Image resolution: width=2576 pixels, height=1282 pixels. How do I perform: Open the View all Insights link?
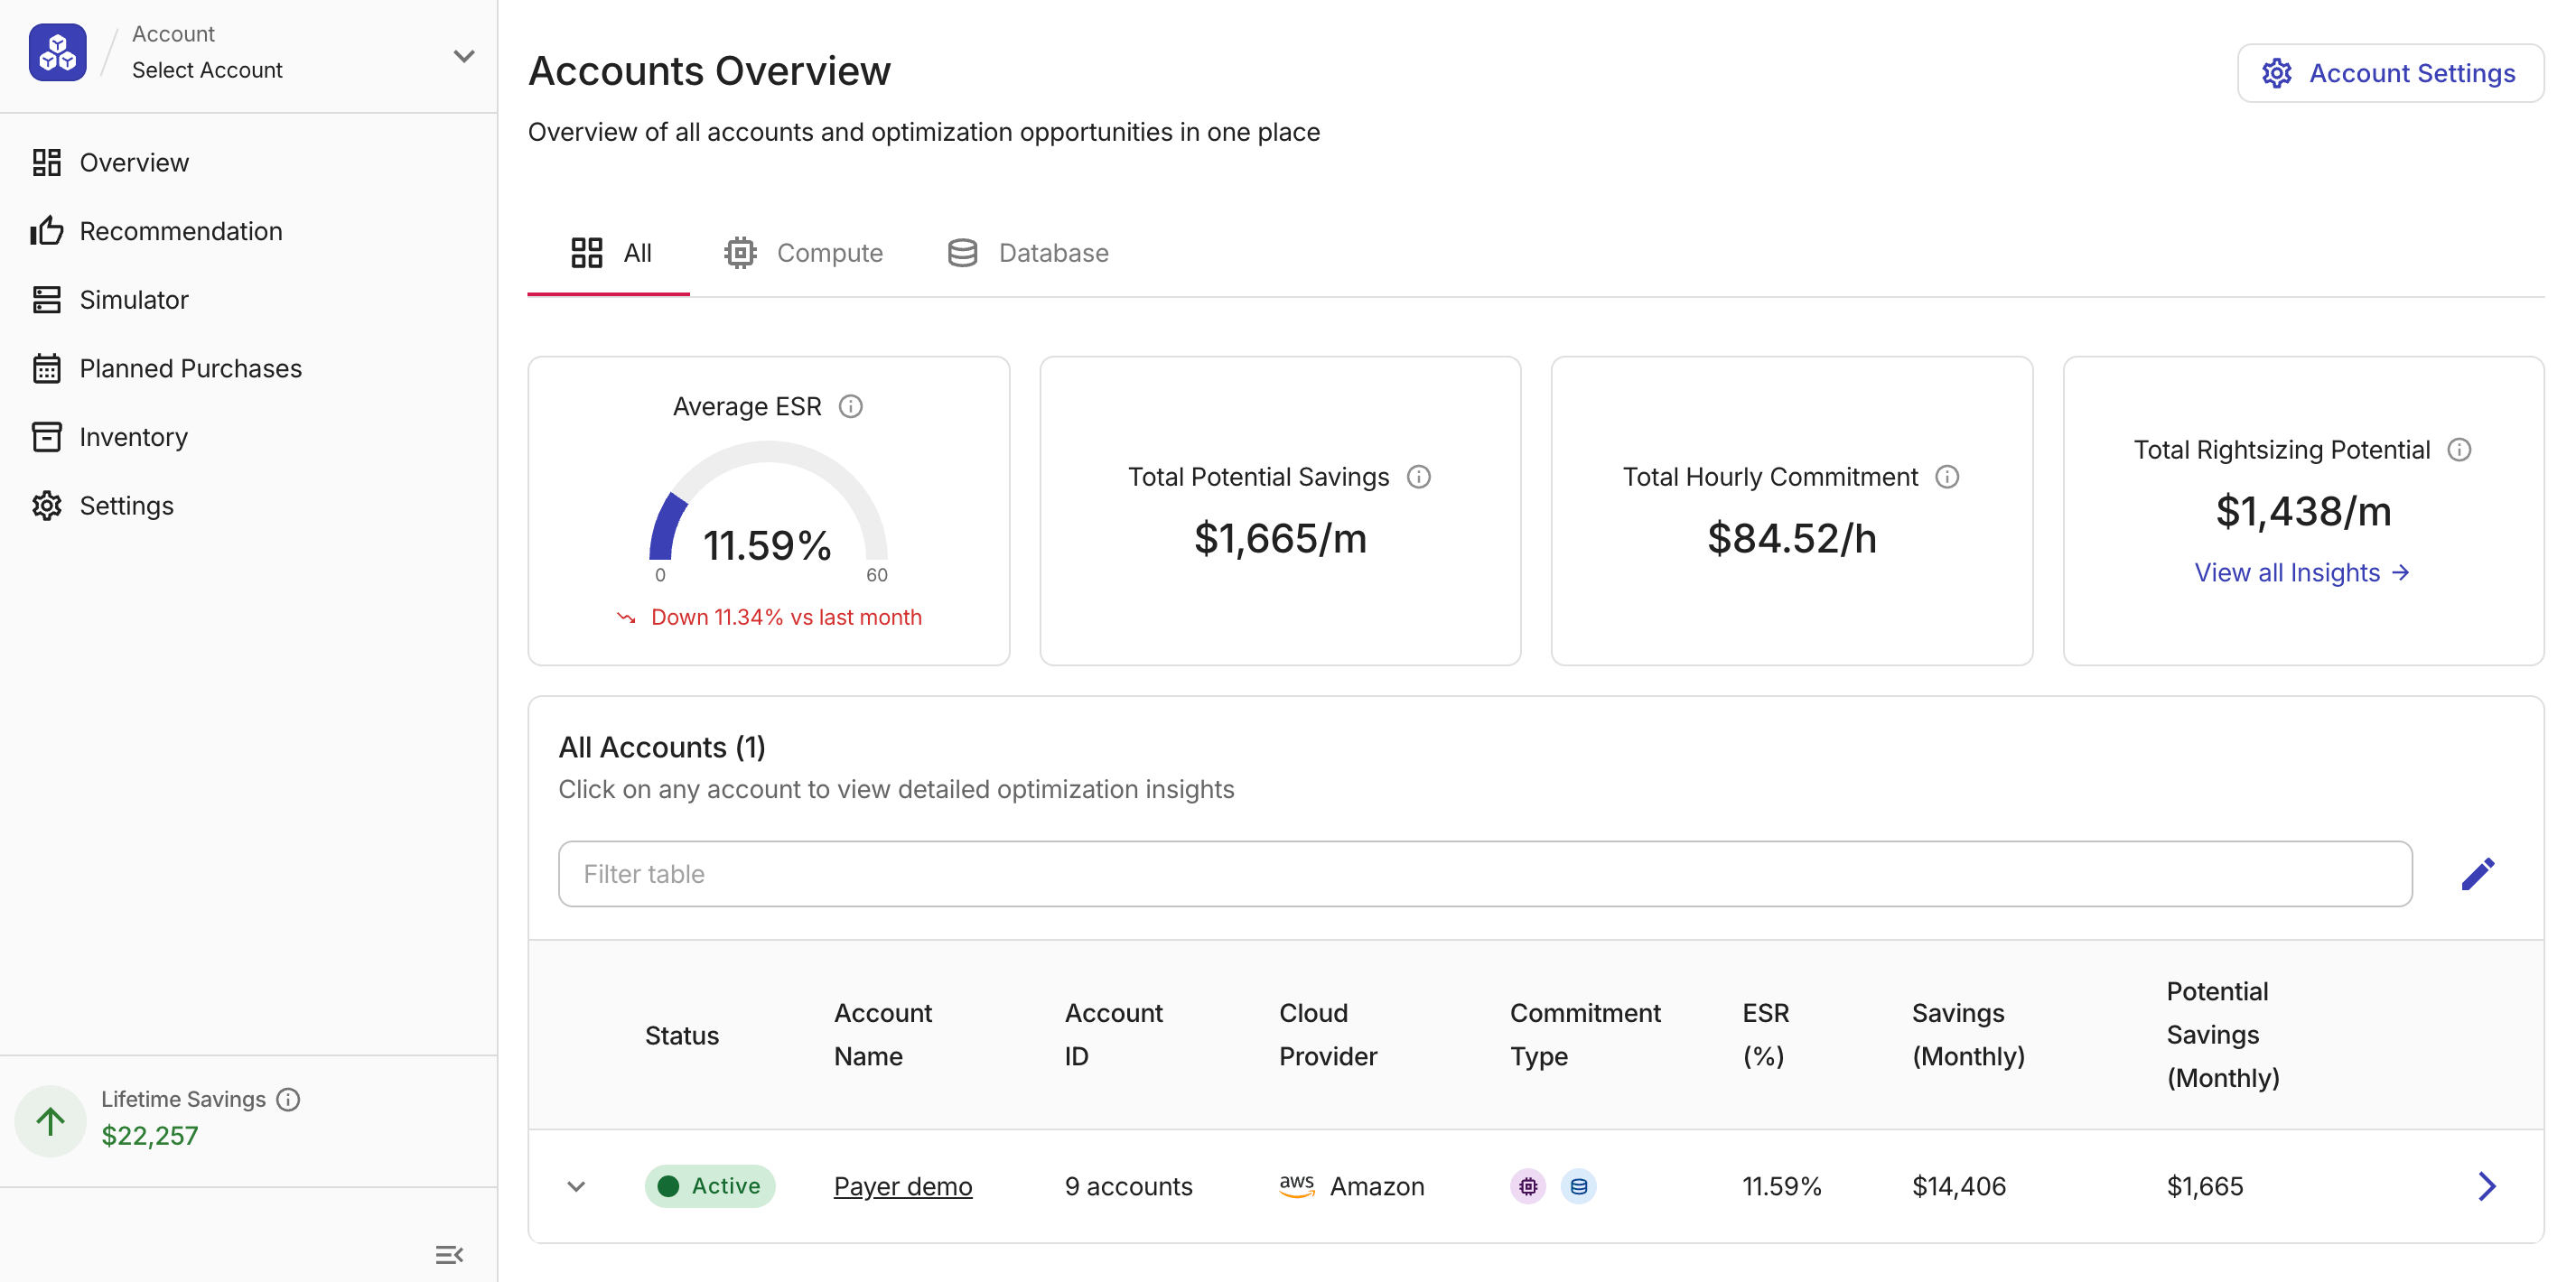(x=2301, y=572)
